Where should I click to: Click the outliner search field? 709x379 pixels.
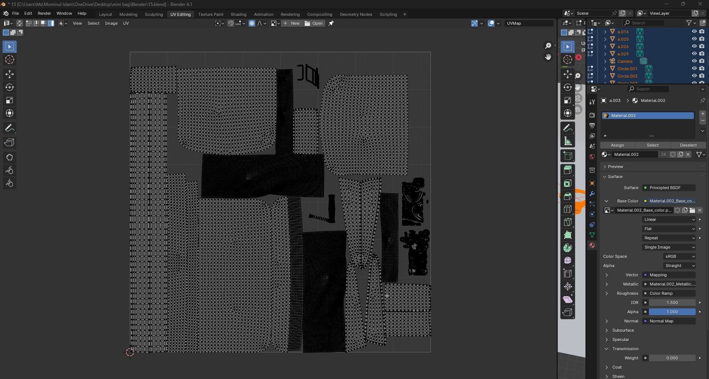coord(644,23)
